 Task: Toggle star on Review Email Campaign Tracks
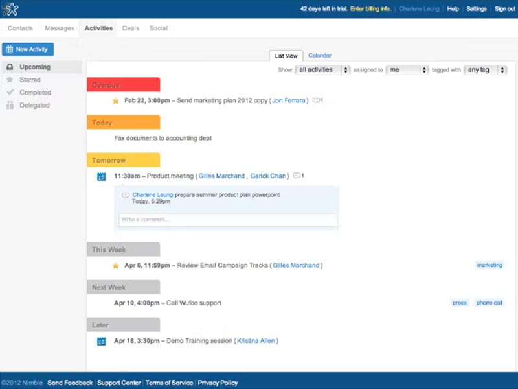(x=116, y=265)
